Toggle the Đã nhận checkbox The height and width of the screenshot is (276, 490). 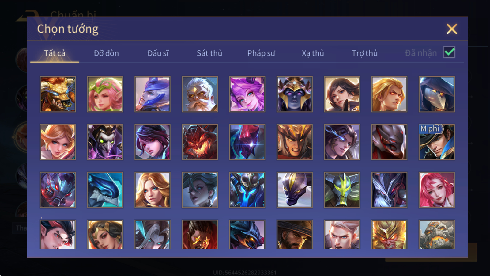449,52
